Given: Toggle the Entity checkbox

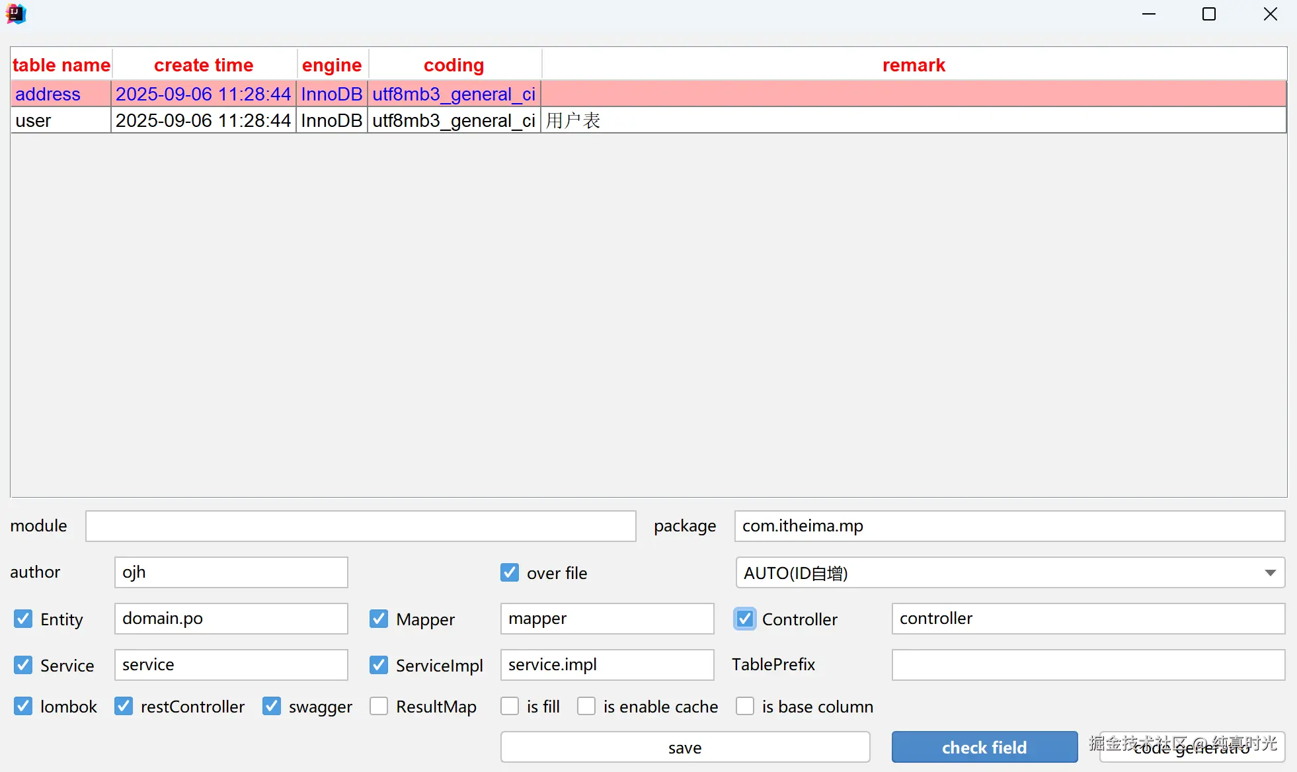Looking at the screenshot, I should (x=23, y=619).
